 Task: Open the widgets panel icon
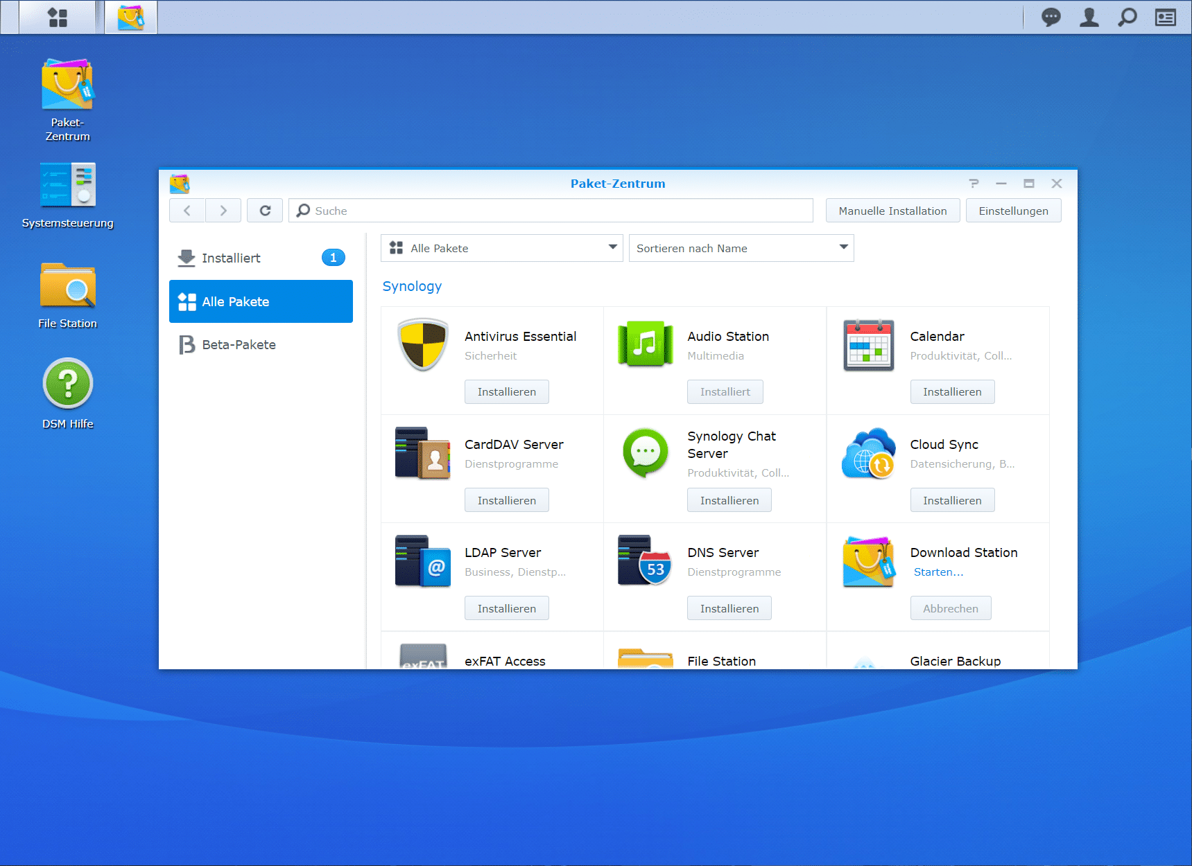(x=1165, y=17)
